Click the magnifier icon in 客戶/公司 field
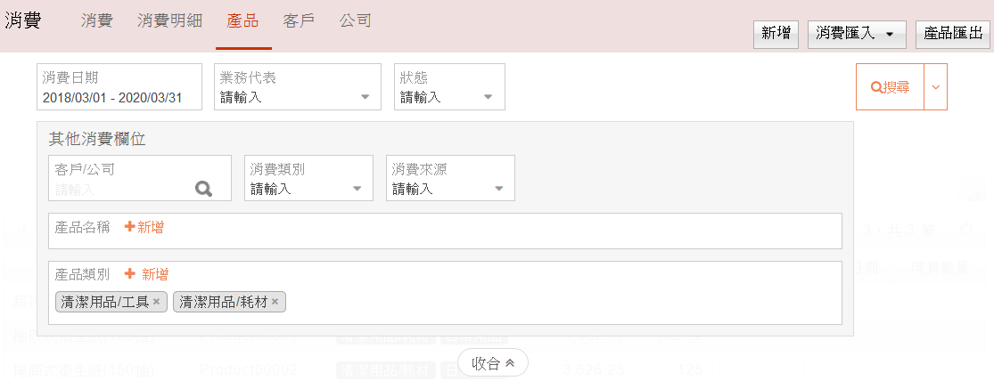 (x=204, y=189)
